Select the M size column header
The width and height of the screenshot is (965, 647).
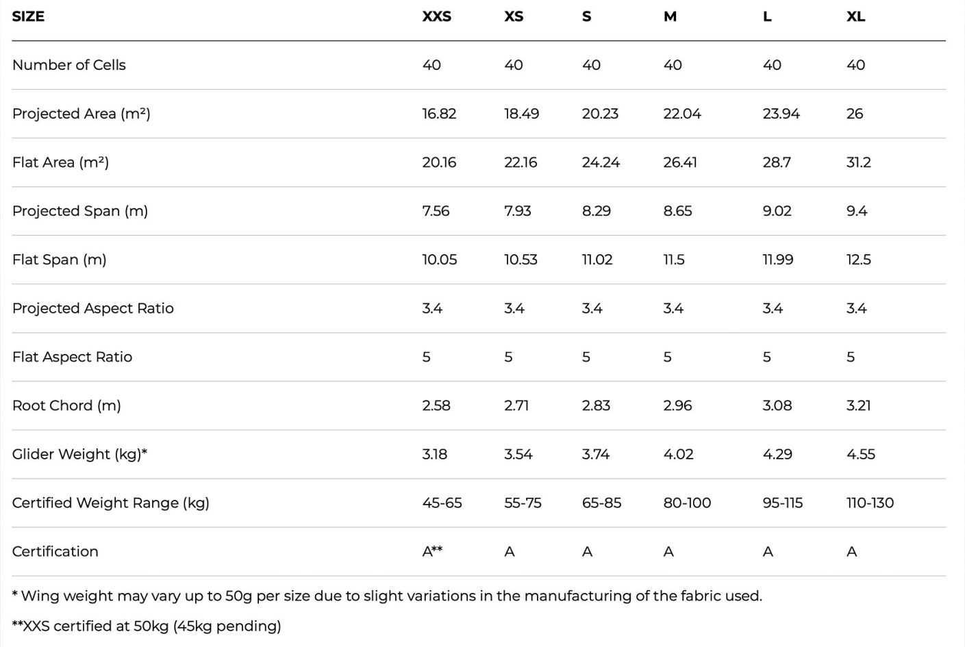click(670, 16)
